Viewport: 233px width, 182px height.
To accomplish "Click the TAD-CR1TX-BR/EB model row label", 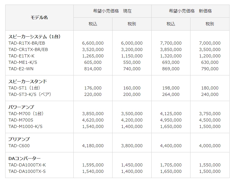I will click(28, 49).
